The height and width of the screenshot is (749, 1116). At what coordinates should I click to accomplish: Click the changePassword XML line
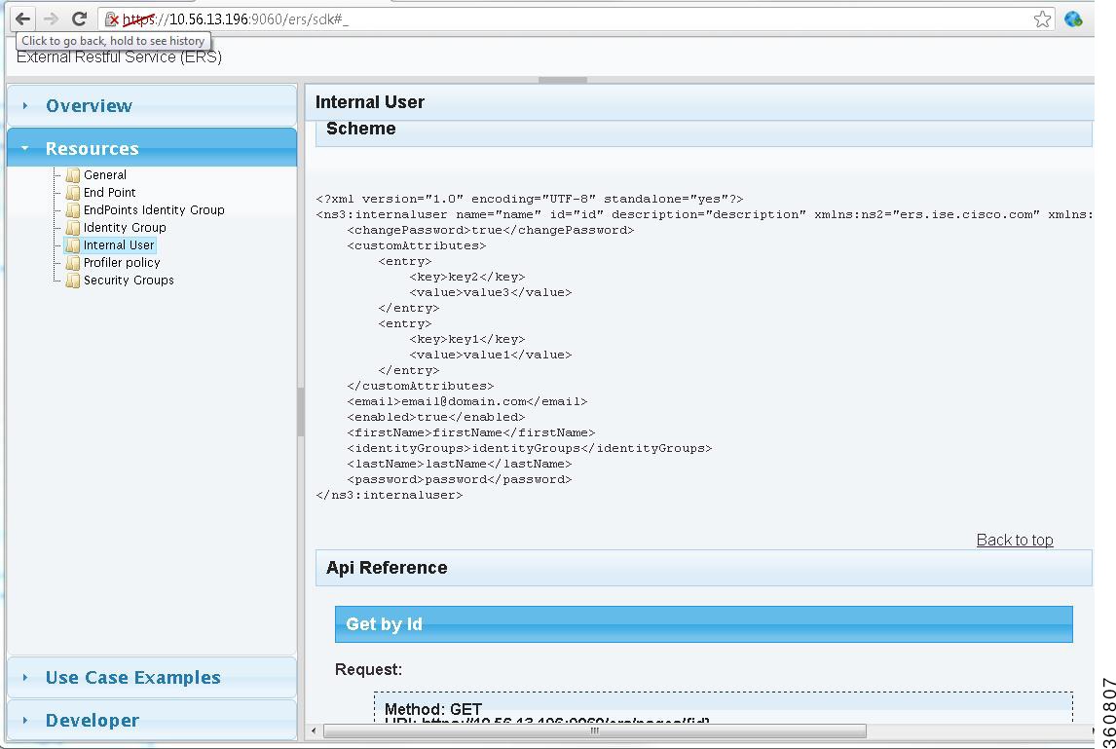tap(491, 230)
